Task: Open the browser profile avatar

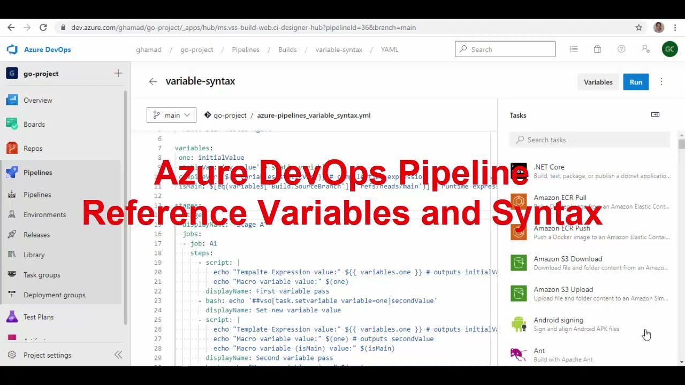Action: [659, 27]
